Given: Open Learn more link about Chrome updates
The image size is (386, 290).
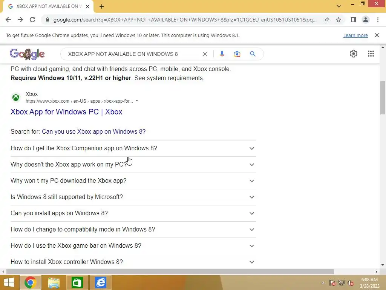Looking at the screenshot, I should [x=355, y=35].
